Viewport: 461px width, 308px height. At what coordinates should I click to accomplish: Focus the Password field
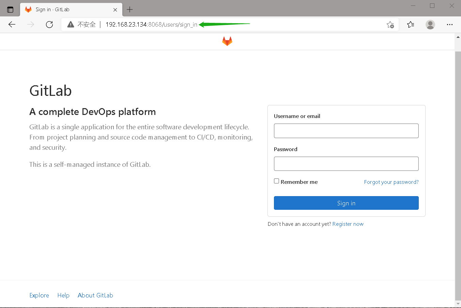[346, 164]
